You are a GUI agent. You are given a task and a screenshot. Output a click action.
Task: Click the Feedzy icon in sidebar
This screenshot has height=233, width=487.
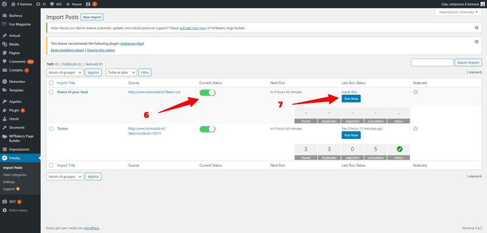click(4, 158)
